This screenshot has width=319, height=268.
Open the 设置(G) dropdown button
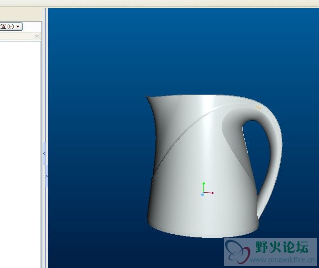coord(10,27)
